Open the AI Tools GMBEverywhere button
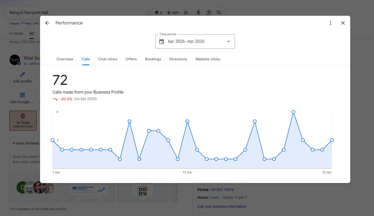Screen dimensions: 374x216 23,120
